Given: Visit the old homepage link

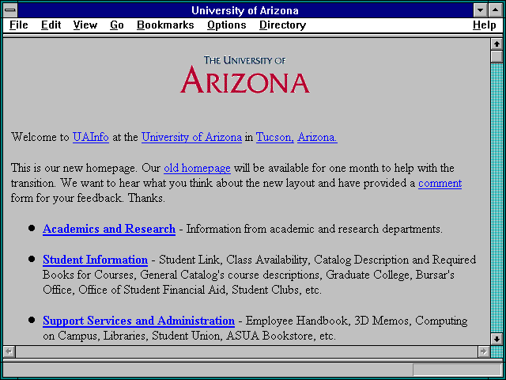Looking at the screenshot, I should 197,168.
